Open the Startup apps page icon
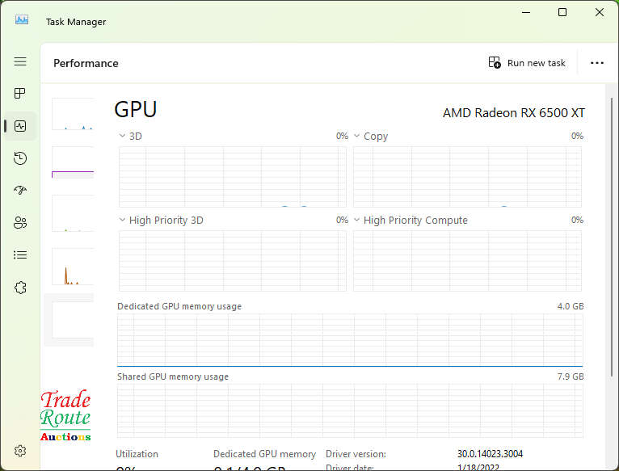 tap(20, 191)
